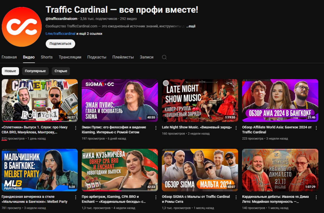Open options menu for Affiliate World Asia video
The height and width of the screenshot is (213, 324).
click(316, 128)
